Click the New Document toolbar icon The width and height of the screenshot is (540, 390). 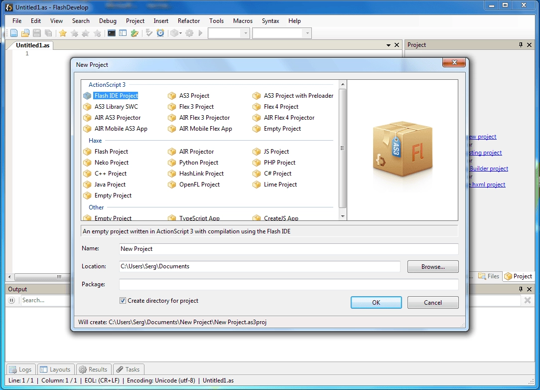point(14,33)
